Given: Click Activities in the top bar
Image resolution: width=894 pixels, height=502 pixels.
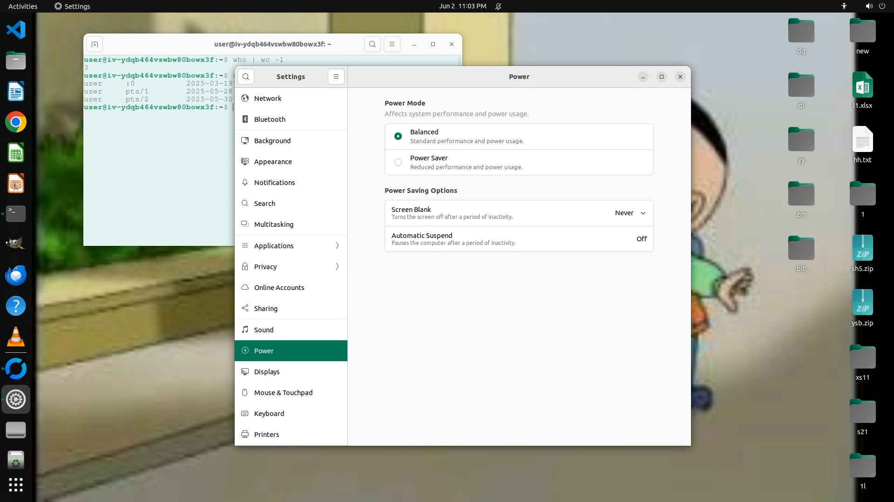Looking at the screenshot, I should coord(23,6).
